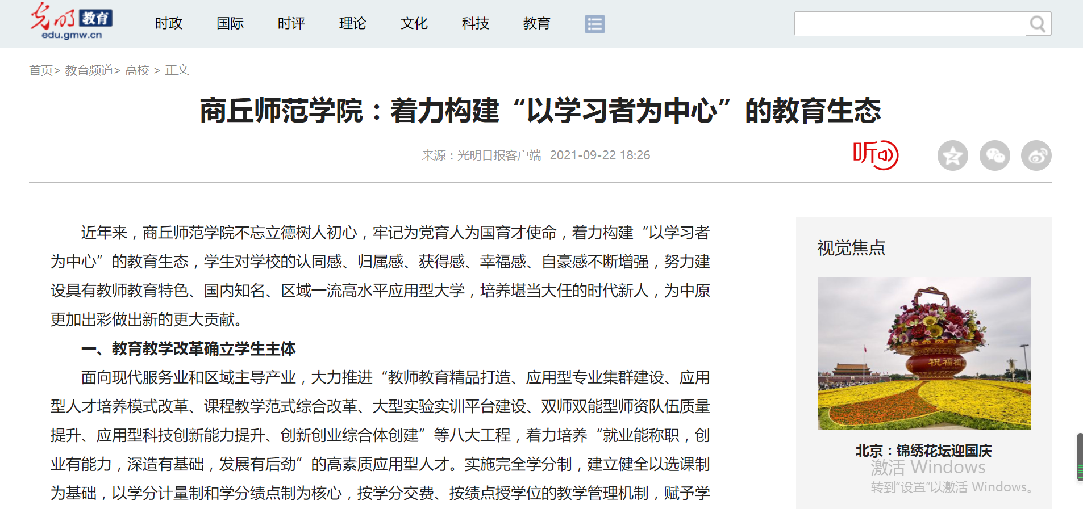Viewport: 1083px width, 509px height.
Task: Share the article via WeChat icon
Action: point(994,155)
